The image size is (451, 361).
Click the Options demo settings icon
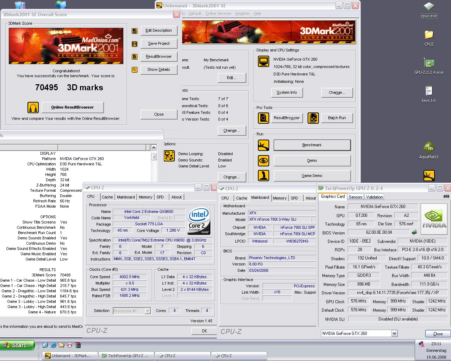[x=169, y=156]
